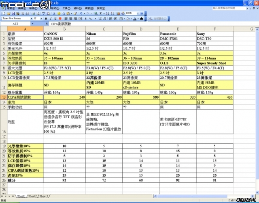The width and height of the screenshot is (259, 203).
Task: Click the Open file folder icon
Action: (x=8, y=13)
